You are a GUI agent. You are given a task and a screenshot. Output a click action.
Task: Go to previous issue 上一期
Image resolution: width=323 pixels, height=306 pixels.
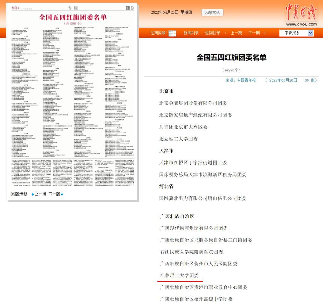click(236, 33)
